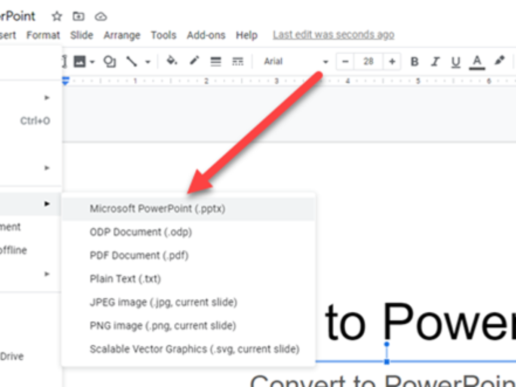Open the Format menu
Screen dimensions: 516x387
click(43, 35)
